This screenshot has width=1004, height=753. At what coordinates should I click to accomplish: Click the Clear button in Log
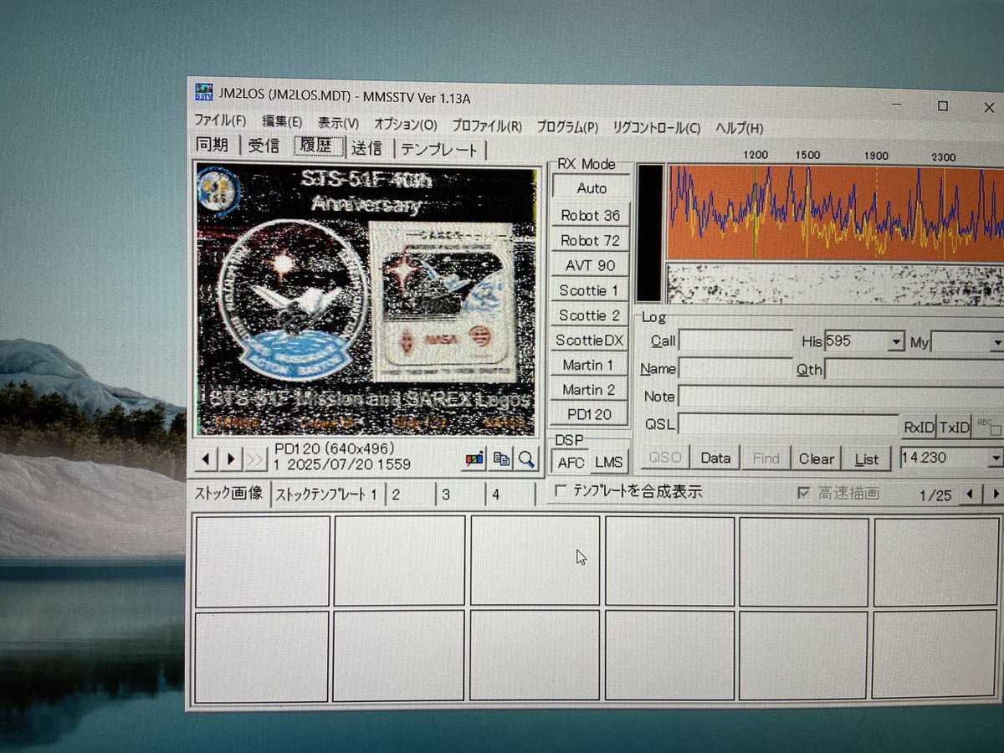click(x=816, y=458)
